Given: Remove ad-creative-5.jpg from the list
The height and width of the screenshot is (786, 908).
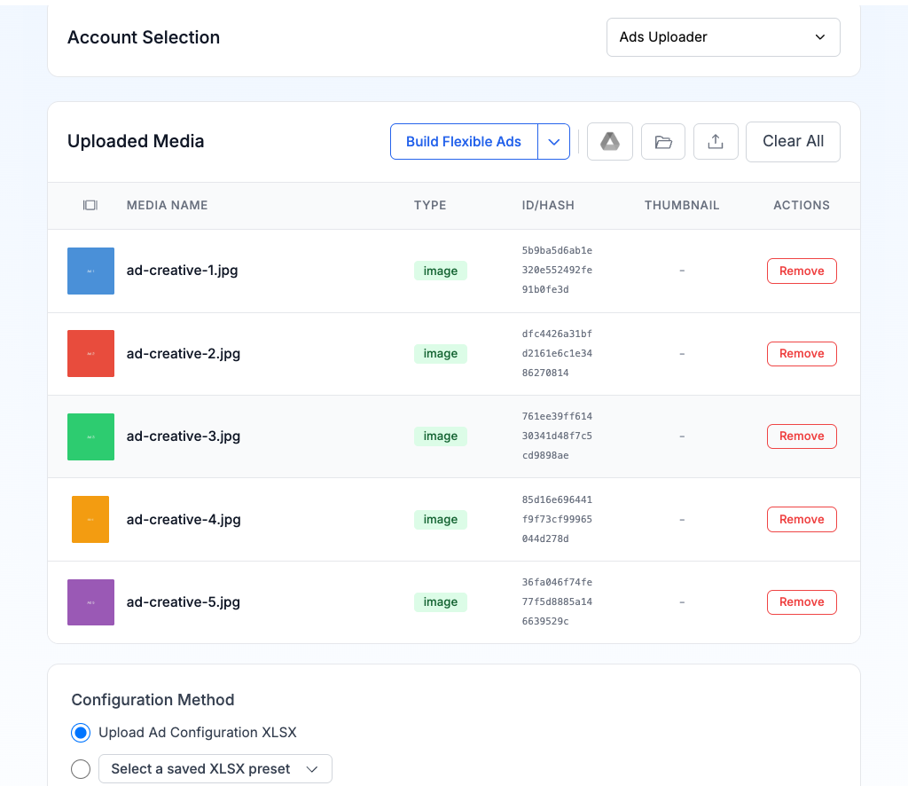Looking at the screenshot, I should [x=802, y=602].
